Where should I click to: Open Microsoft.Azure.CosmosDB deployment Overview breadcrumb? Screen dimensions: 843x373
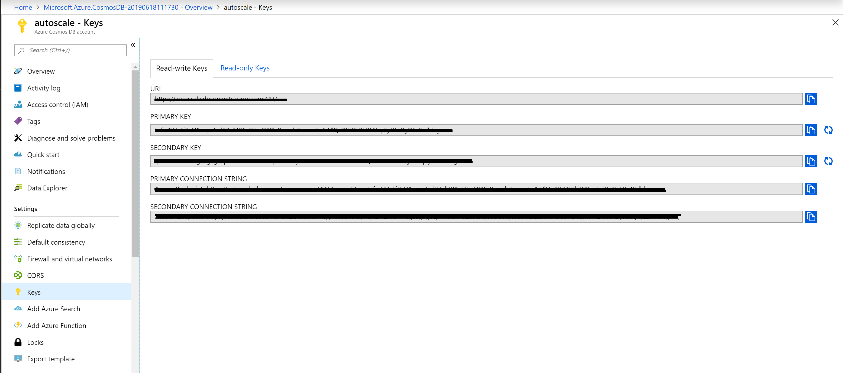pyautogui.click(x=128, y=7)
